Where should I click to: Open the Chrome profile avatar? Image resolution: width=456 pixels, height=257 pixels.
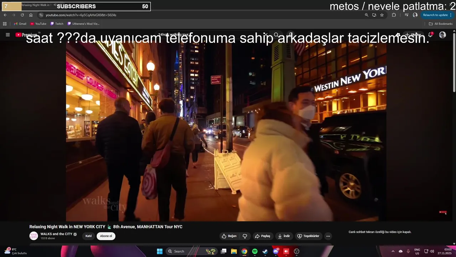(x=415, y=15)
